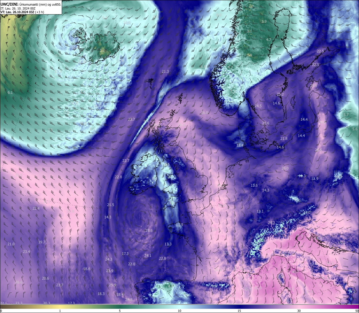Click the 21.3 value between Iceland and Norway
359x313 pixels.
165,72
